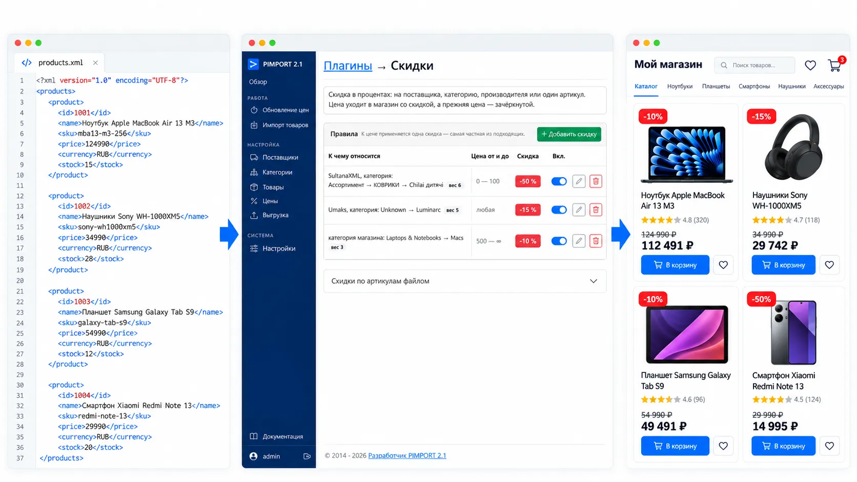Click the '0 — 100' price range cell
The image size is (857, 482).
click(487, 181)
